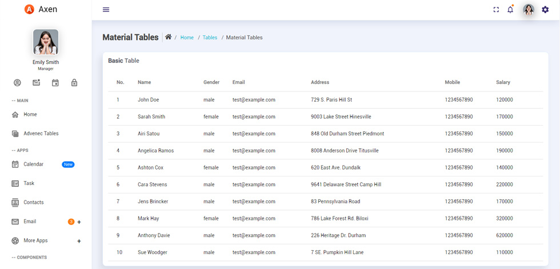Viewport: 560px width, 269px height.
Task: Click the Salary column header
Action: (x=503, y=82)
